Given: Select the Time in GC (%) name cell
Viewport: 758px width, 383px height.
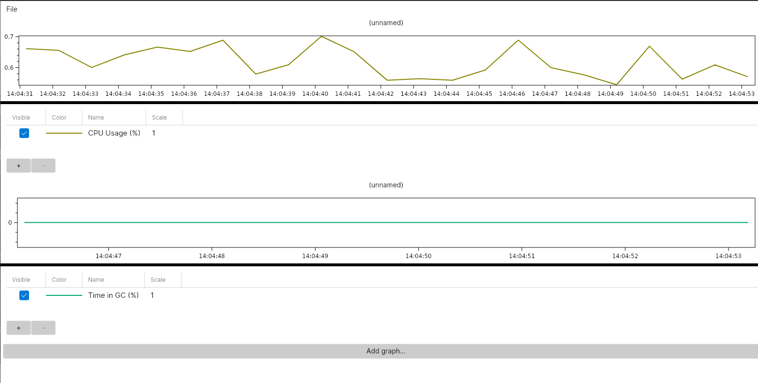Looking at the screenshot, I should (x=113, y=295).
